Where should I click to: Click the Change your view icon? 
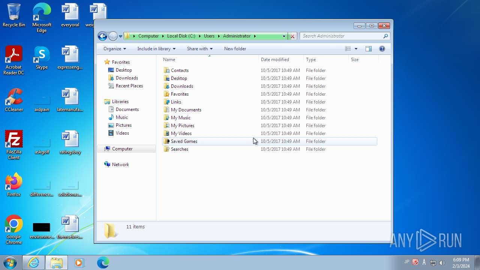[x=348, y=49]
